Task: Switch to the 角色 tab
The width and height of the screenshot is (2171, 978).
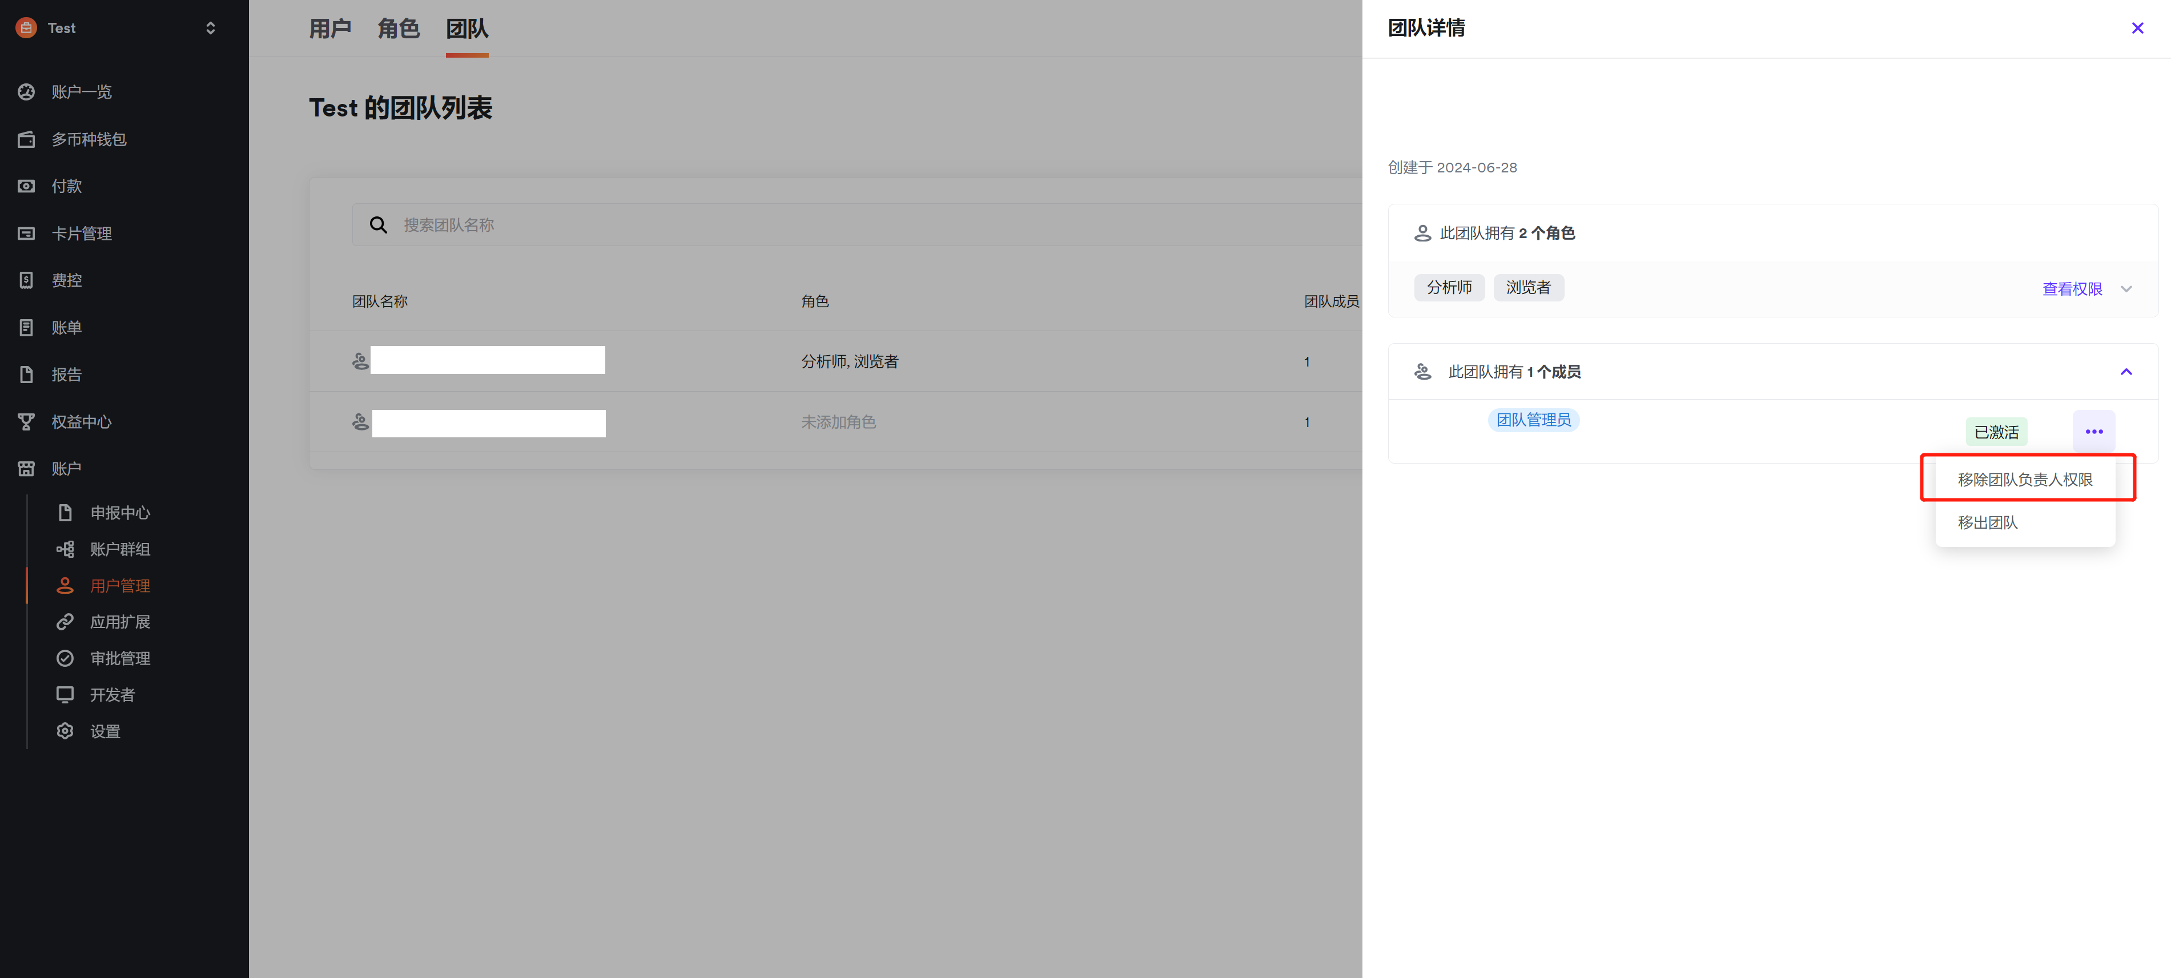Action: click(x=398, y=29)
